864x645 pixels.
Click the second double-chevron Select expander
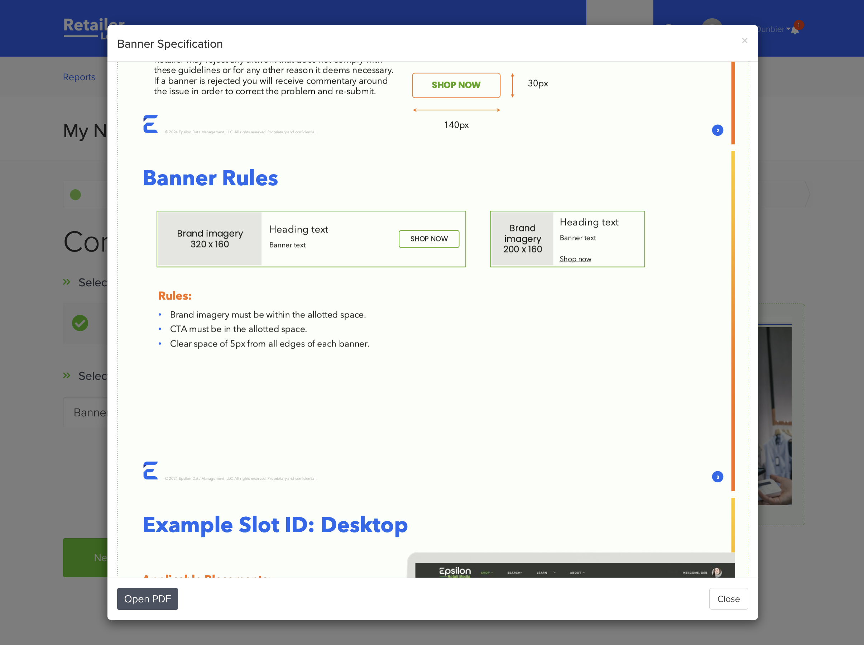(x=67, y=376)
